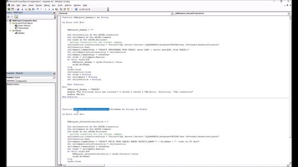Open the Window menu

point(77,5)
